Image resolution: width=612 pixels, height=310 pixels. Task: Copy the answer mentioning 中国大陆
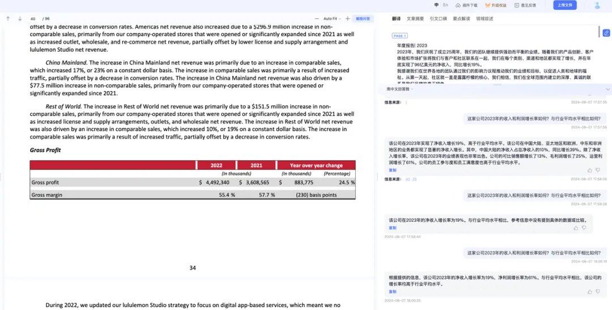click(x=392, y=170)
